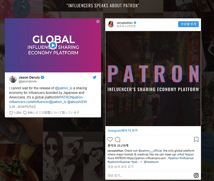Open sanaalathan username in caption

point(115,151)
